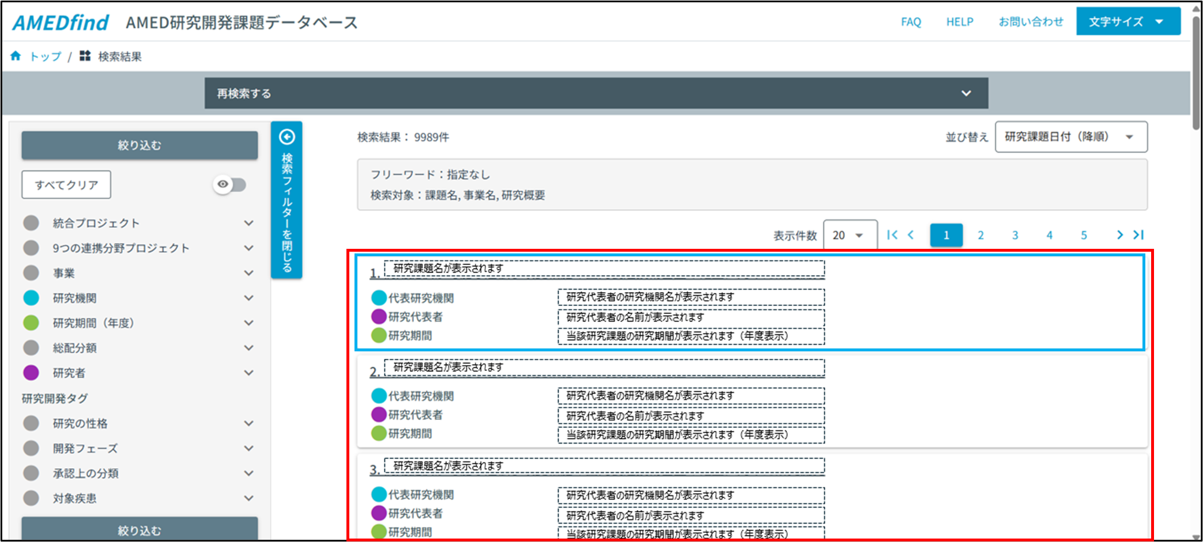Click the すべてクリア button
This screenshot has height=542, width=1203.
click(x=66, y=185)
